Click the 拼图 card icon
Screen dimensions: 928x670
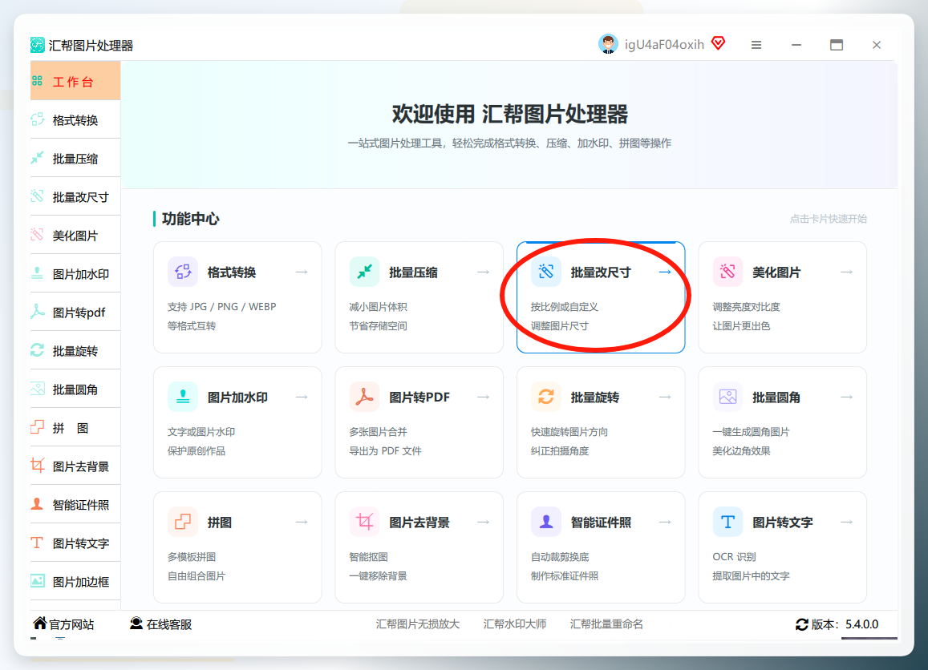(183, 523)
